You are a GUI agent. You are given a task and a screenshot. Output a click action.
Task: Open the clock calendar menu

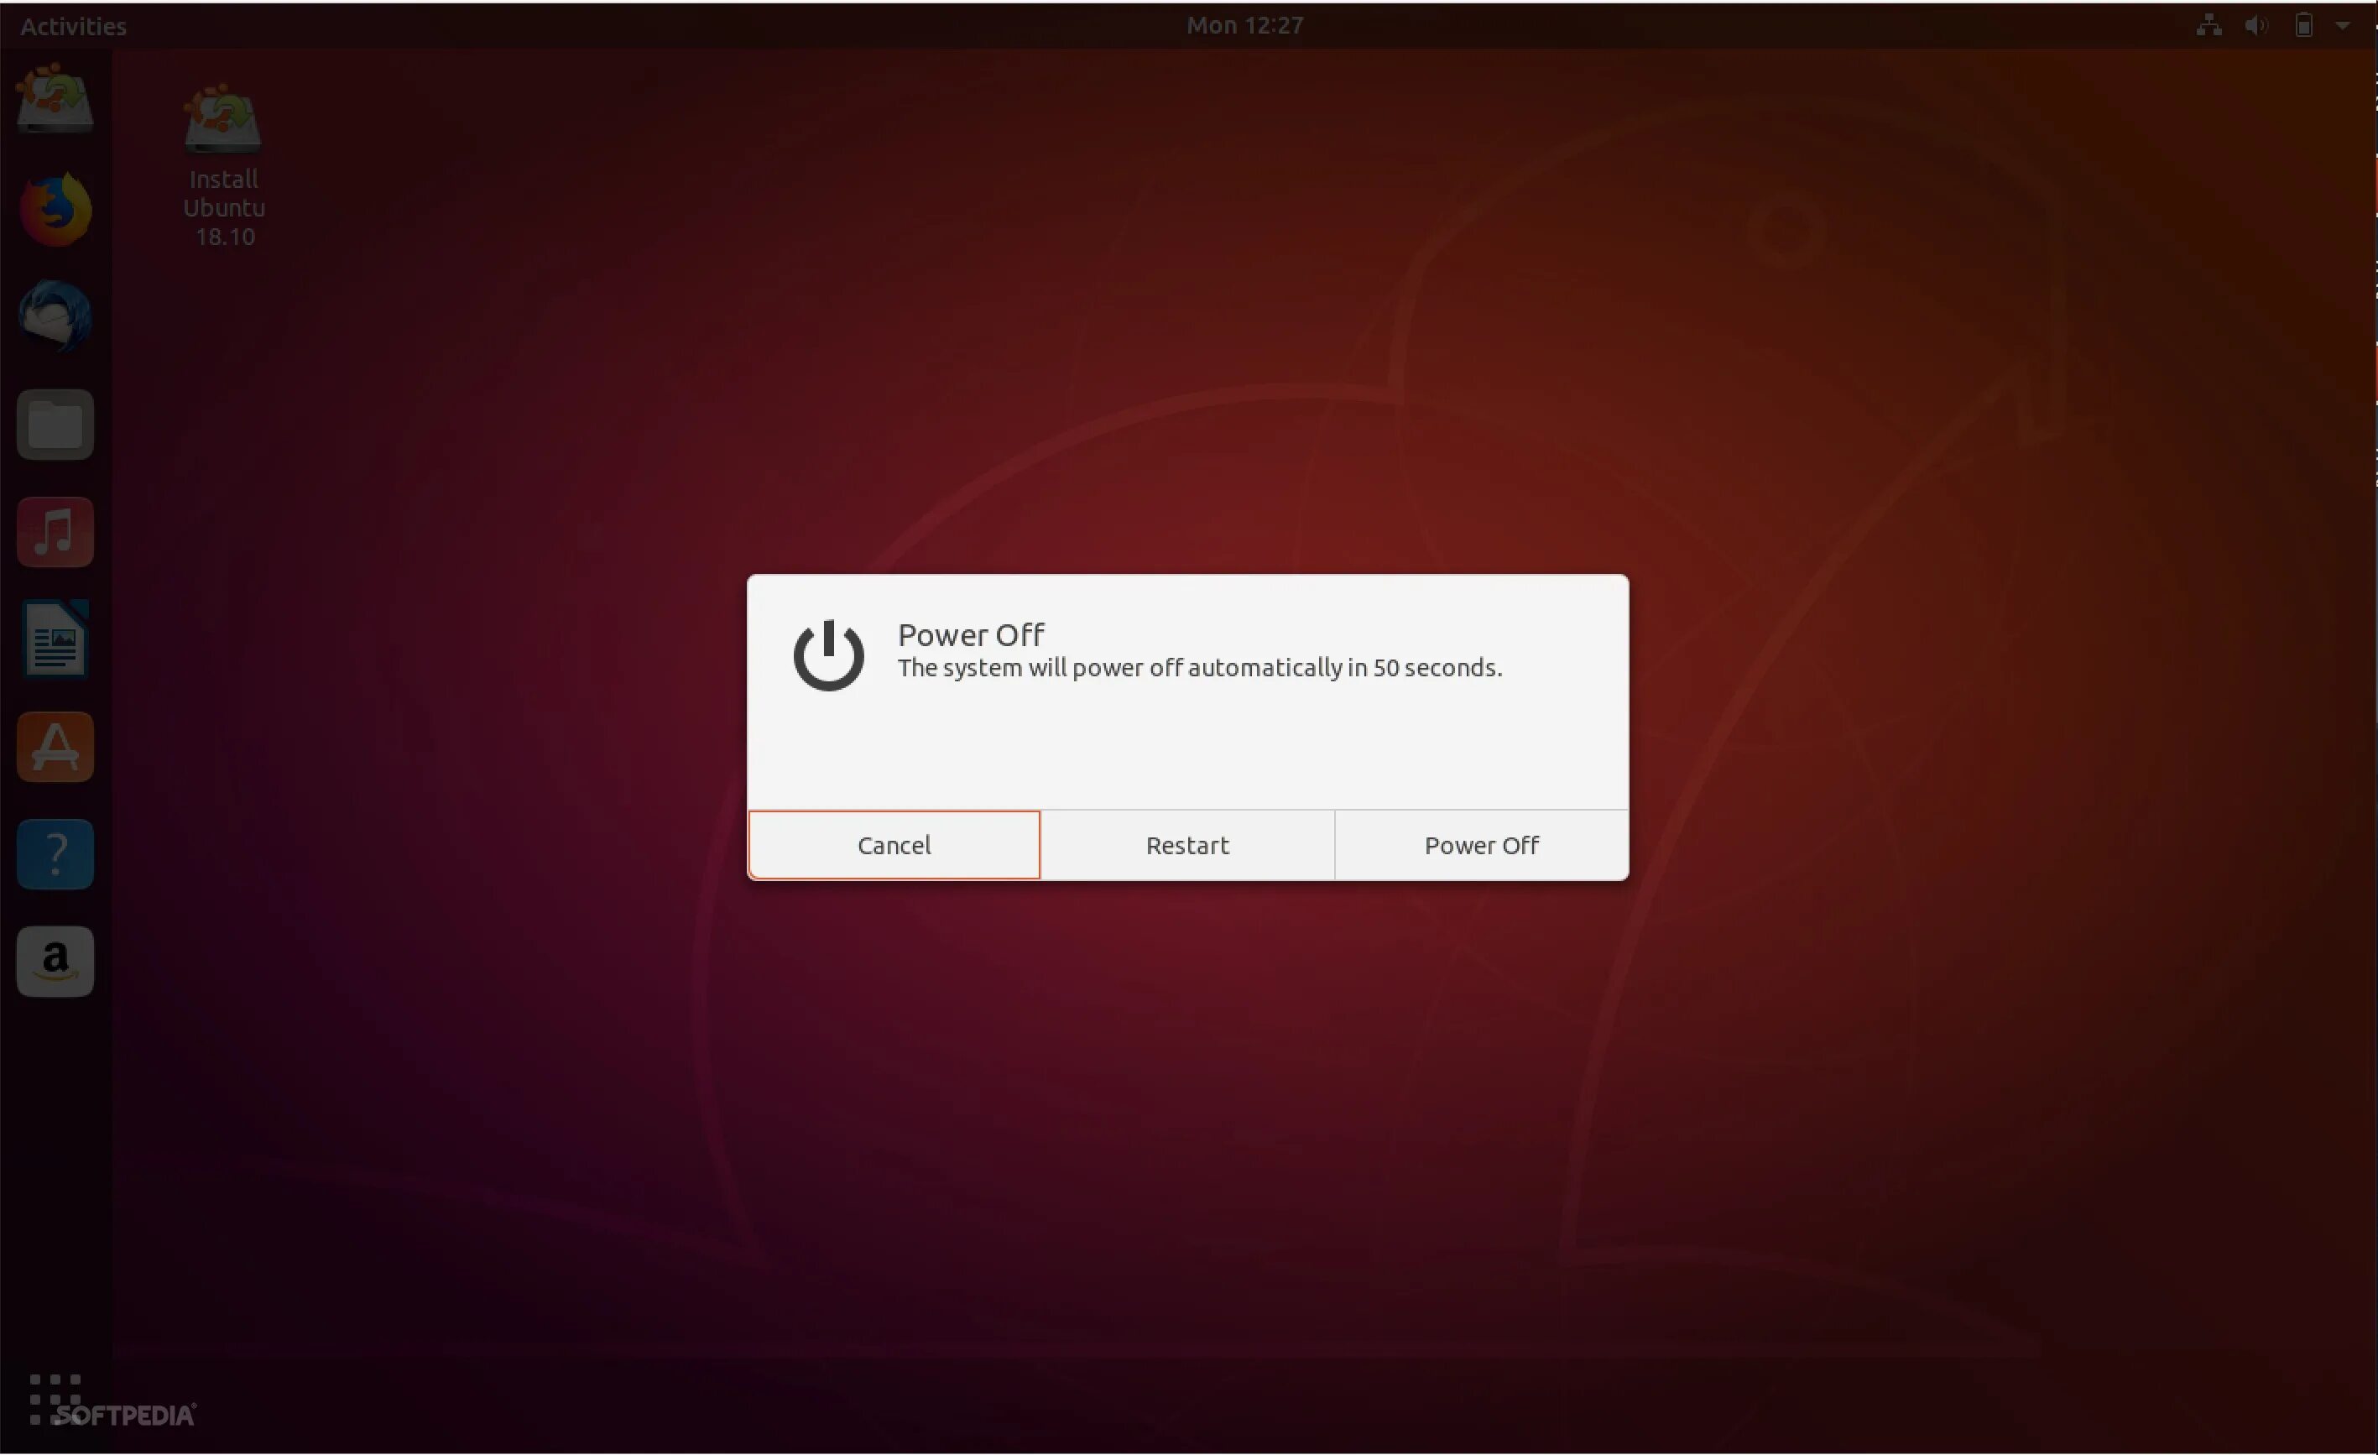point(1244,26)
